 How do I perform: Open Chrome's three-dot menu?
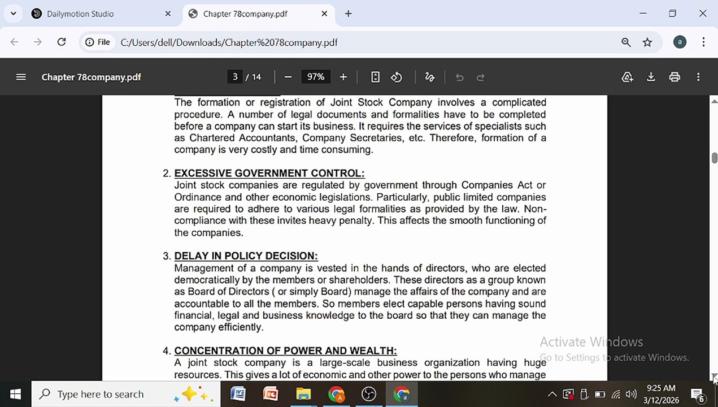pyautogui.click(x=703, y=42)
